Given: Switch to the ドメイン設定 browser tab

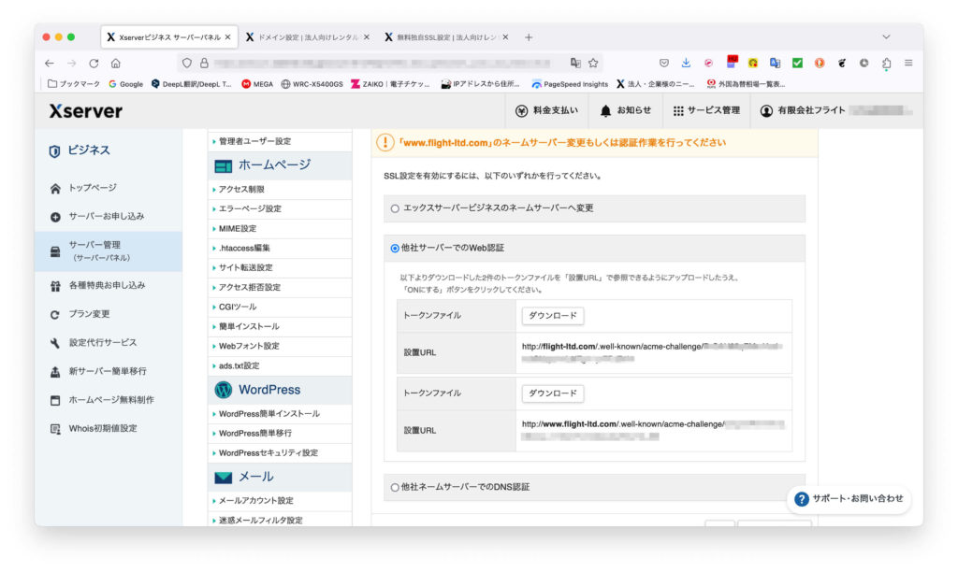Looking at the screenshot, I should coord(308,37).
